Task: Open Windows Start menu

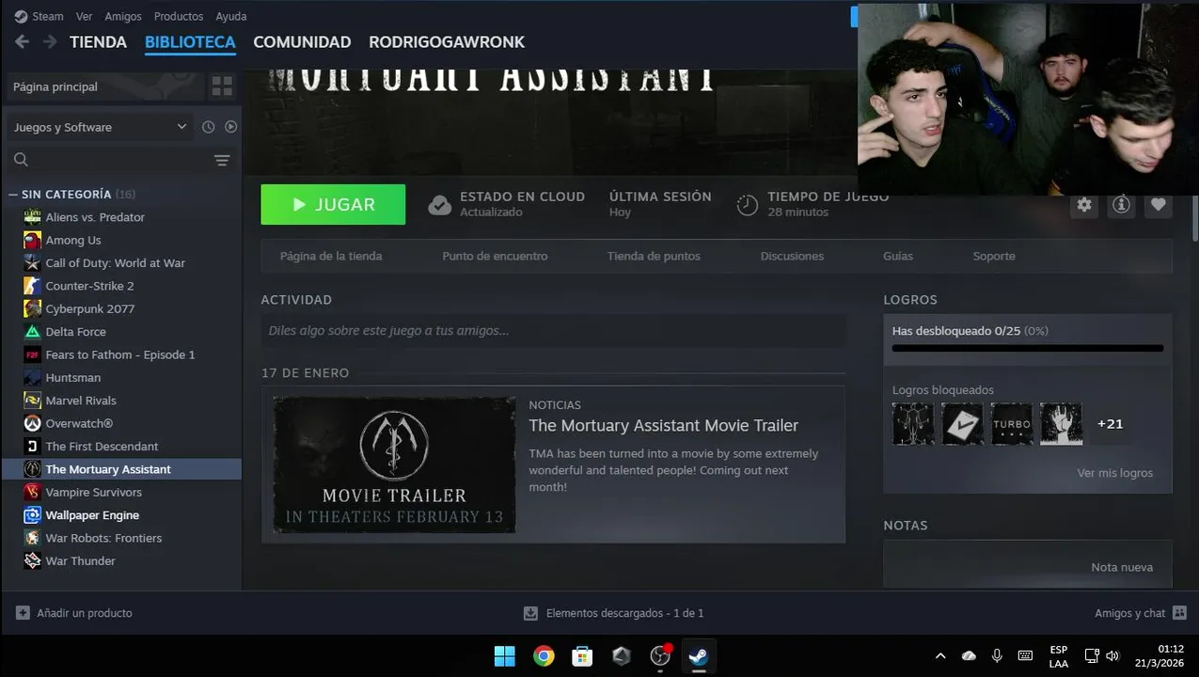Action: [505, 655]
